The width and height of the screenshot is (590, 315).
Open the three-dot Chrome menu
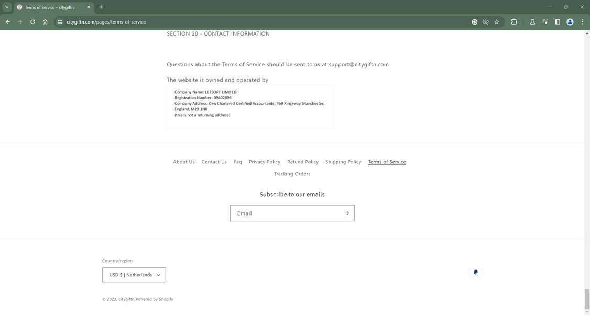[582, 21]
